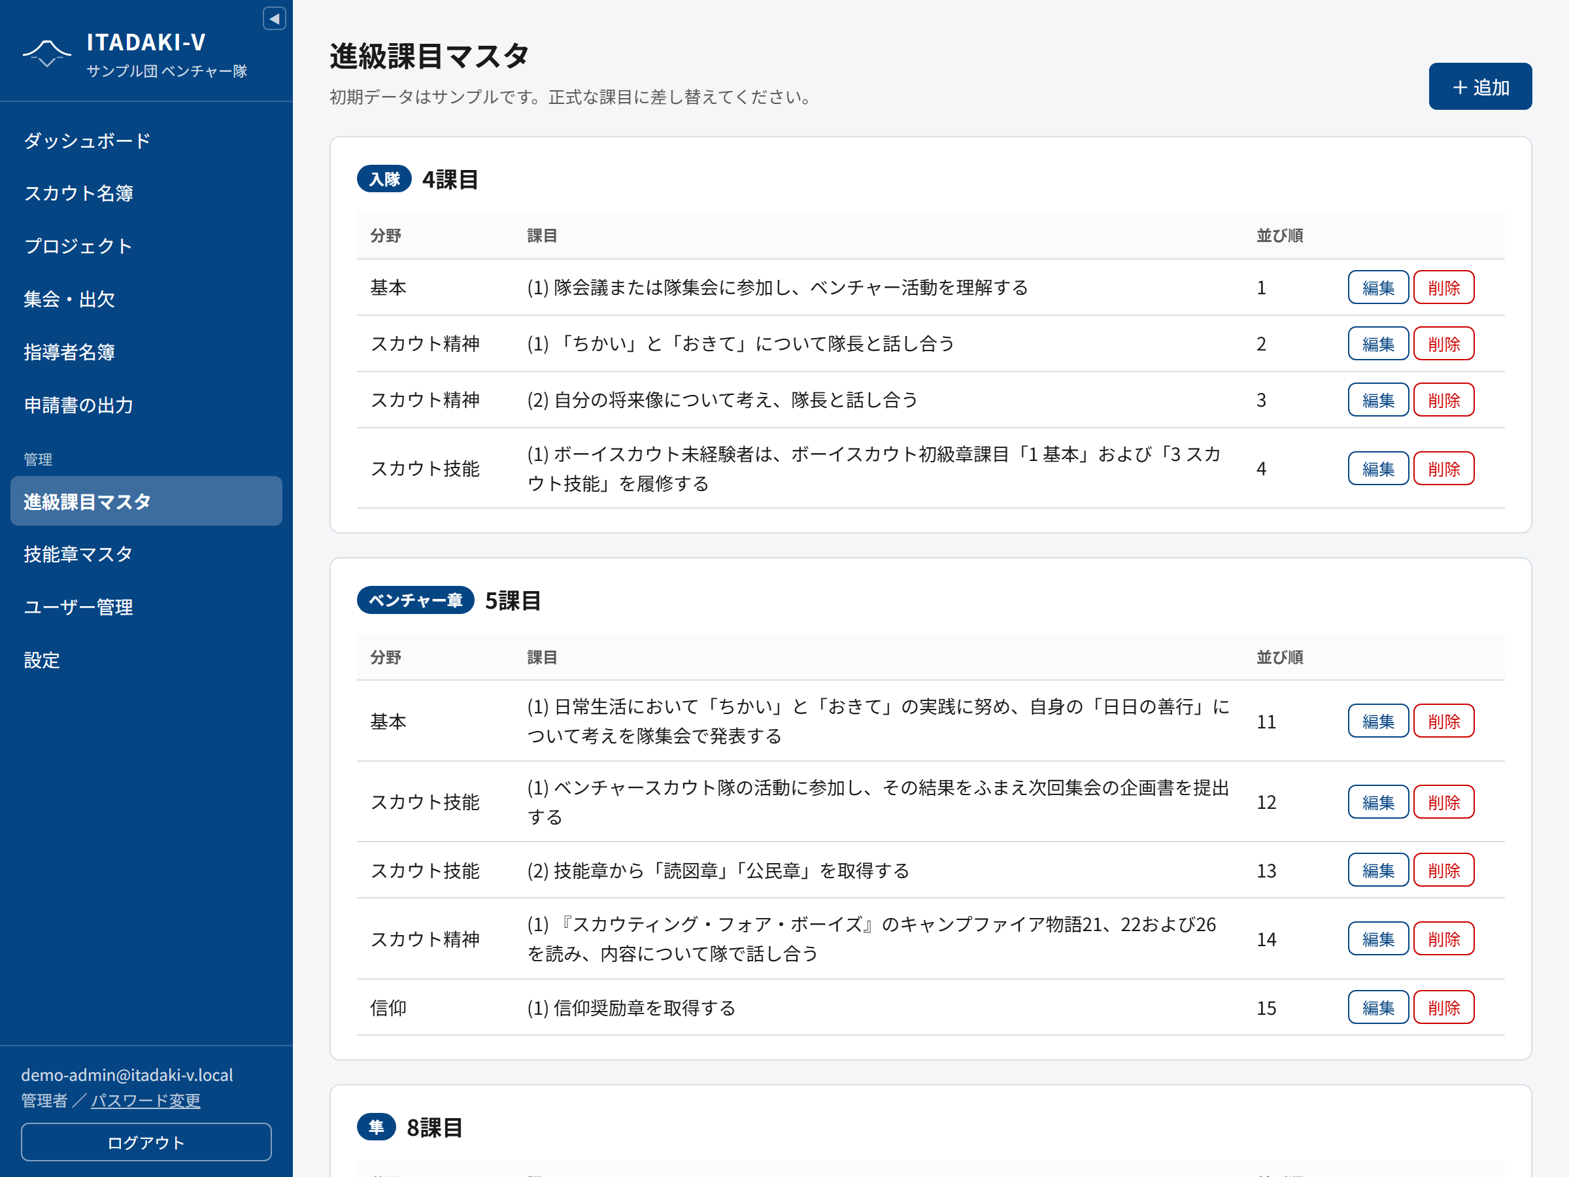Edit the 「ちかい」と「おきて」について隊長と話し合う row
Image resolution: width=1569 pixels, height=1177 pixels.
pos(1378,344)
